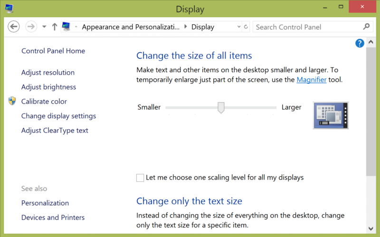Expand the chevron before the Display breadcrumb
Viewport: 380px width, 237px height.
(185, 27)
